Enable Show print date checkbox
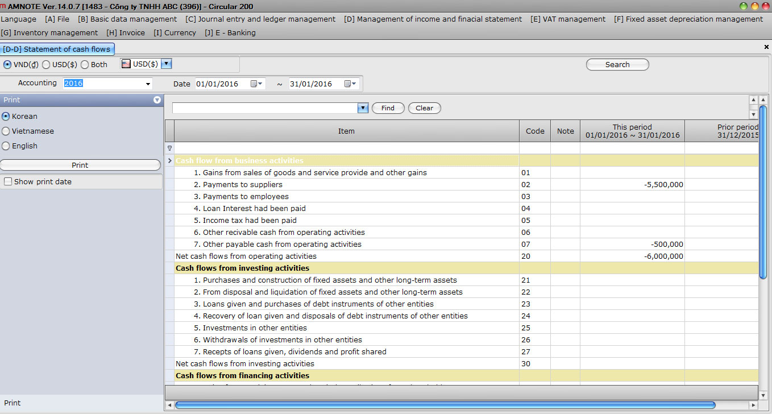This screenshot has height=414, width=772. [8, 182]
